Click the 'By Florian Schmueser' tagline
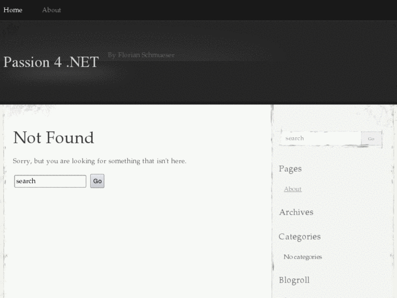The image size is (397, 298). (141, 55)
